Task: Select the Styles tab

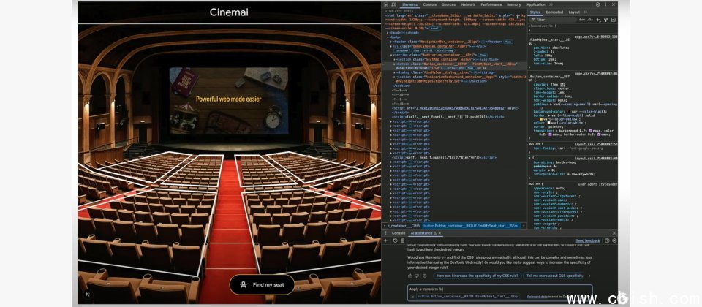Action: (x=535, y=12)
